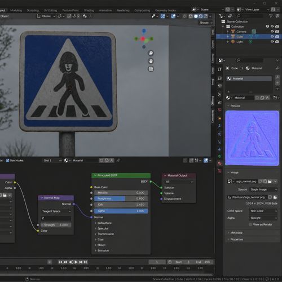Select material preview shading mode

pyautogui.click(x=201, y=16)
